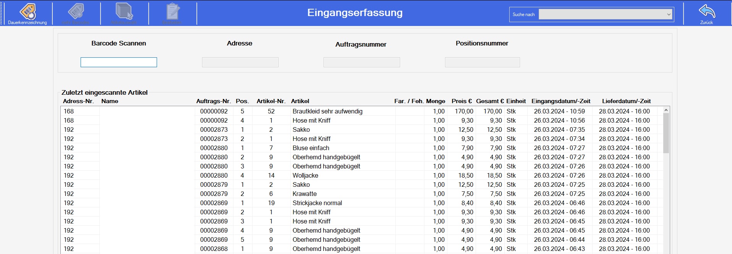This screenshot has width=732, height=254.
Task: Click entry time '26.03.2024 - 07:35'
Action: click(x=559, y=129)
